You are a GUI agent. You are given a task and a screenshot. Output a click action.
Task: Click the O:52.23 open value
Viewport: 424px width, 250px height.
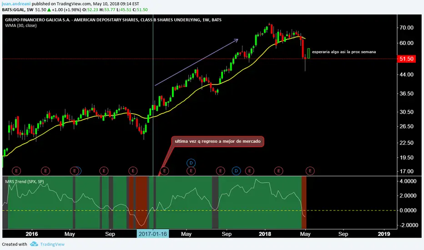click(91, 10)
